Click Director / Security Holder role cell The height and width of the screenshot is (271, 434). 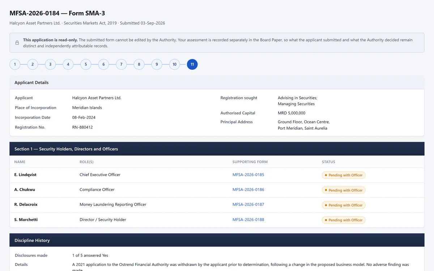click(103, 219)
